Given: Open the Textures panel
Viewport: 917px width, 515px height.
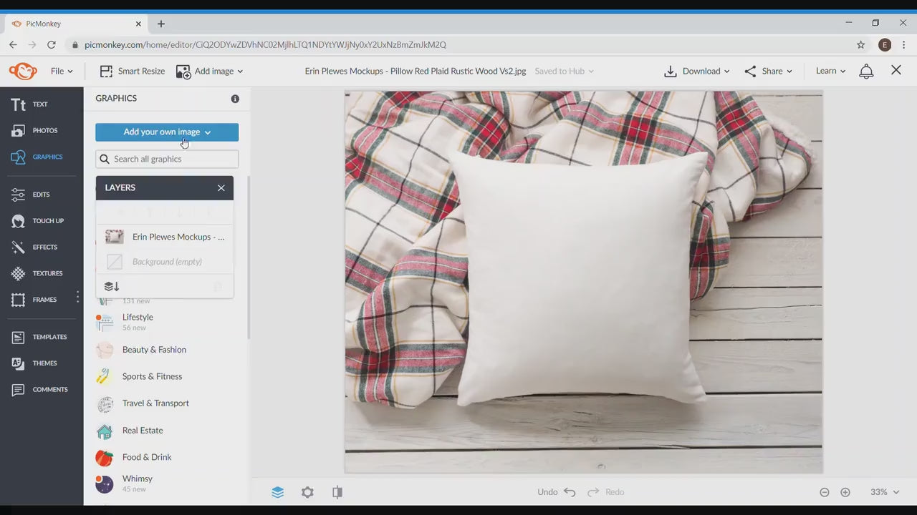Looking at the screenshot, I should pos(37,273).
